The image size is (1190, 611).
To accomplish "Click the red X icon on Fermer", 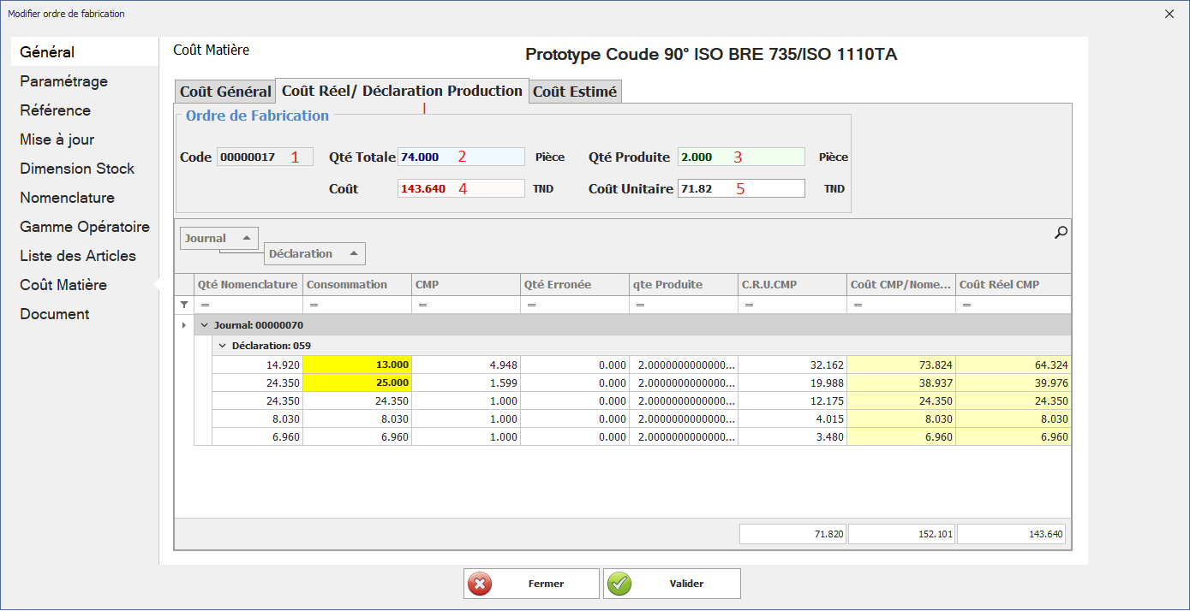I will [x=481, y=584].
